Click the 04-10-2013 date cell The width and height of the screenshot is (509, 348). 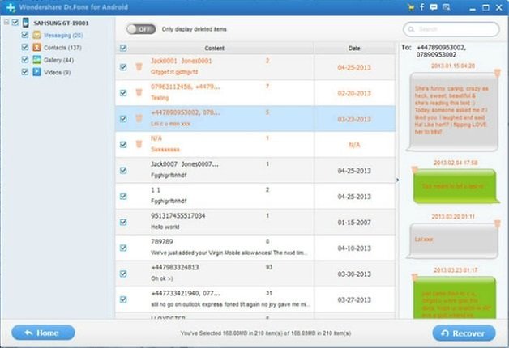[x=354, y=248]
